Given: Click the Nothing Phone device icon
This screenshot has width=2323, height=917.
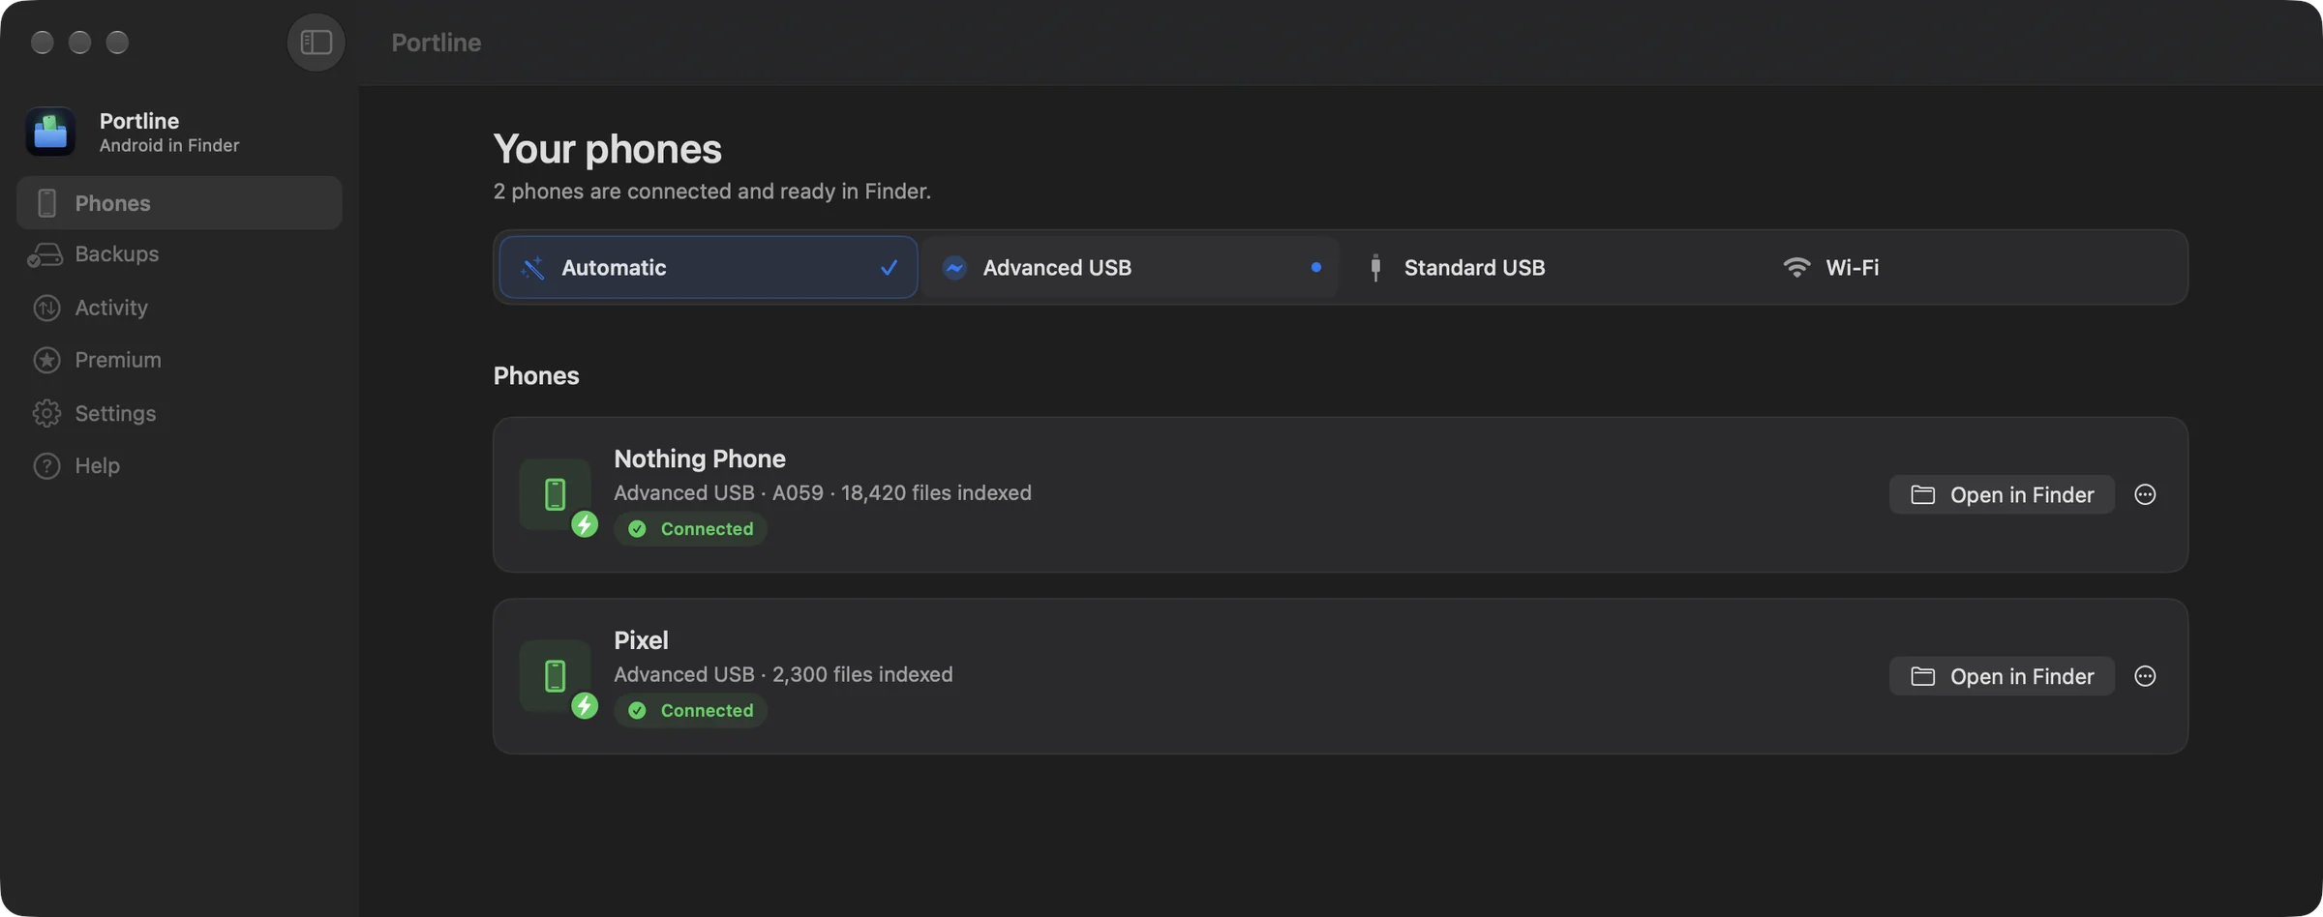Looking at the screenshot, I should [x=556, y=494].
